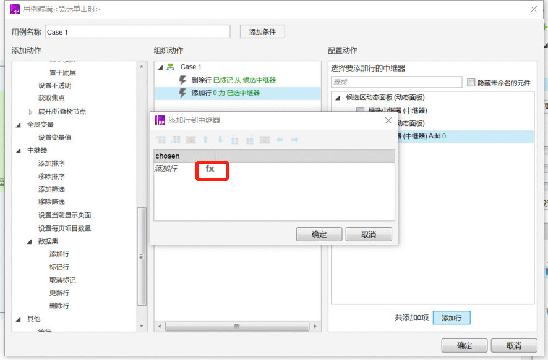Select 设置不透明 action
This screenshot has height=360, width=548.
click(x=55, y=85)
